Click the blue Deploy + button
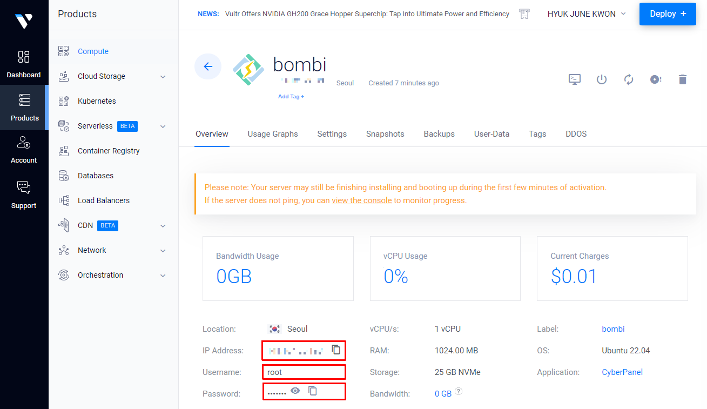The image size is (707, 409). [668, 14]
